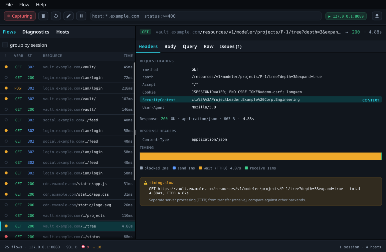Click the orange wait timing bar
The height and width of the screenshot is (252, 386).
pos(261,156)
